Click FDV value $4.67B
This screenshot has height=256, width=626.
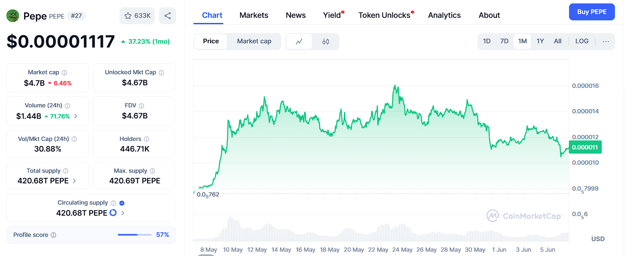135,115
